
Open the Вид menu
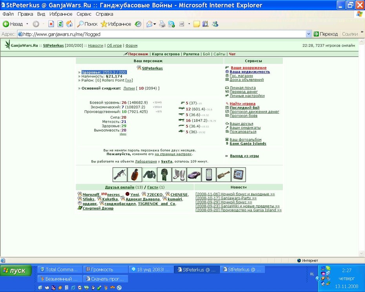(41, 14)
